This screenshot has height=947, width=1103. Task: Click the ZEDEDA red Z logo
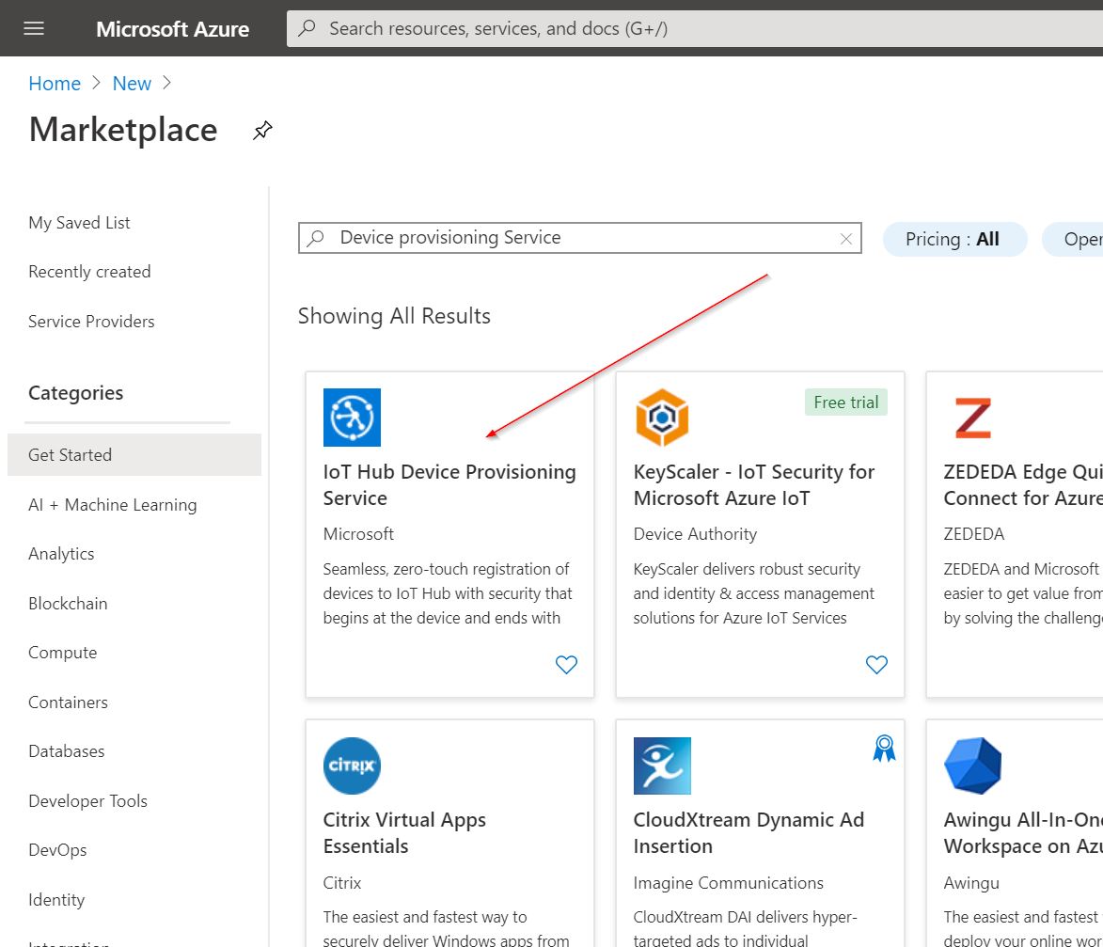973,417
